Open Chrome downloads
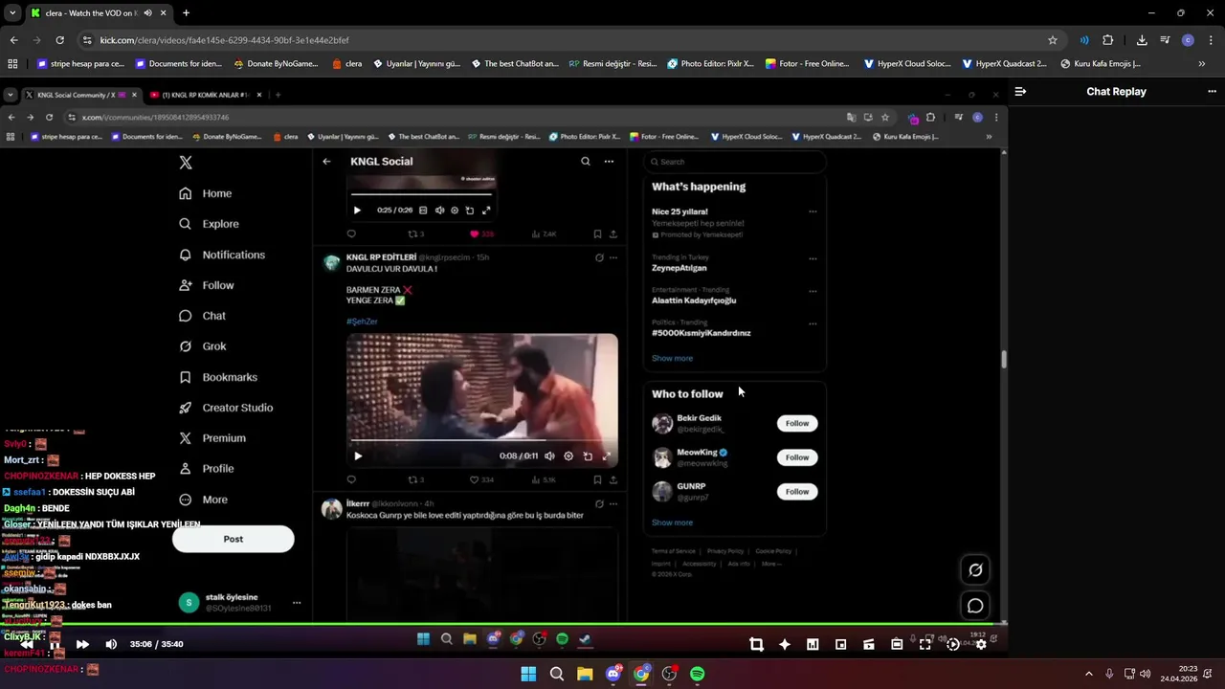The width and height of the screenshot is (1225, 689). pos(1142,40)
